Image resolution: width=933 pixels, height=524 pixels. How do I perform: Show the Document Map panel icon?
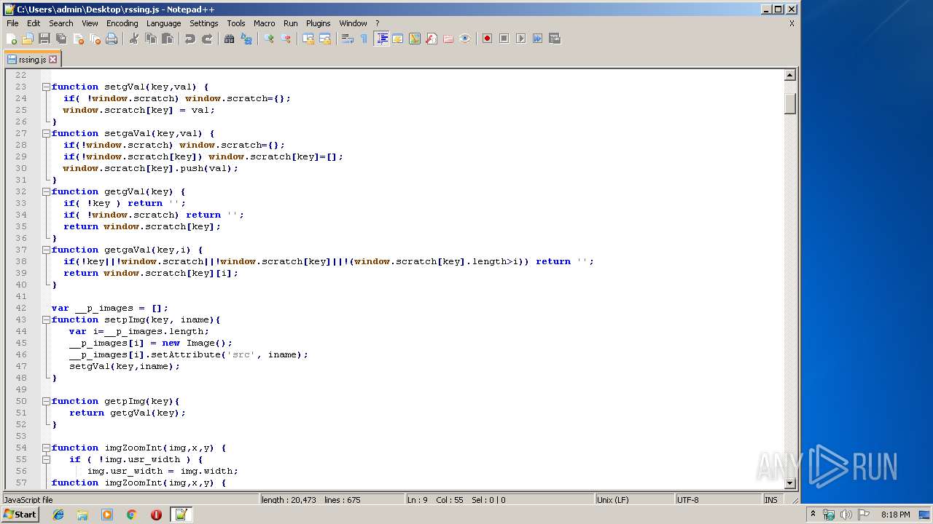415,39
